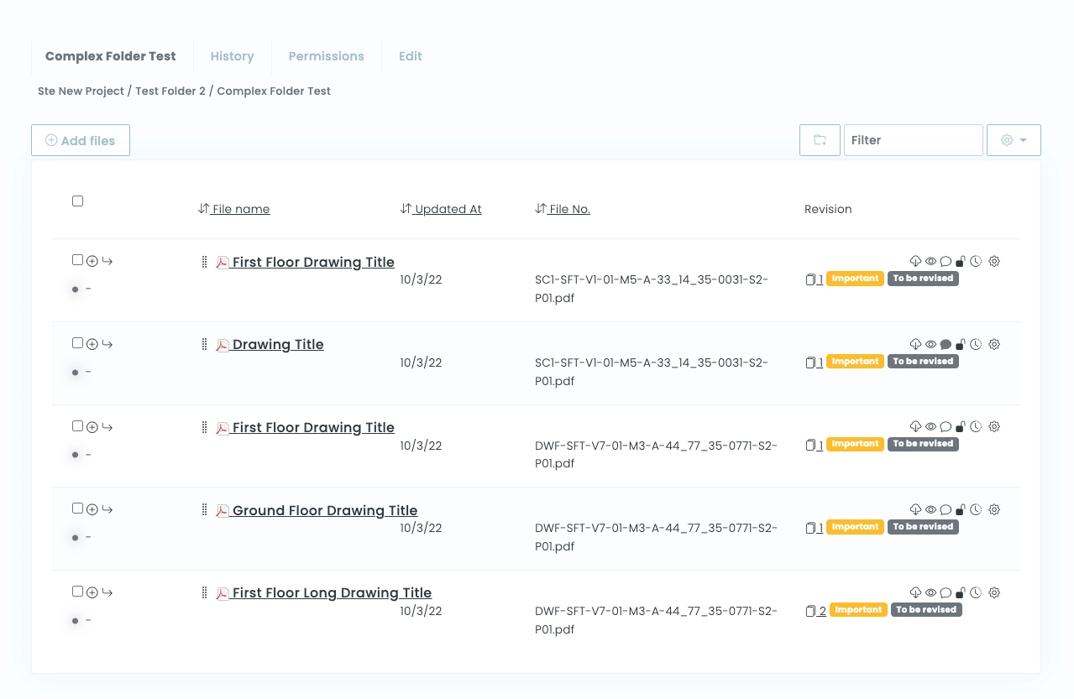Click the new folder icon button beside Filter
Viewport: 1074px width, 699px height.
pos(820,140)
